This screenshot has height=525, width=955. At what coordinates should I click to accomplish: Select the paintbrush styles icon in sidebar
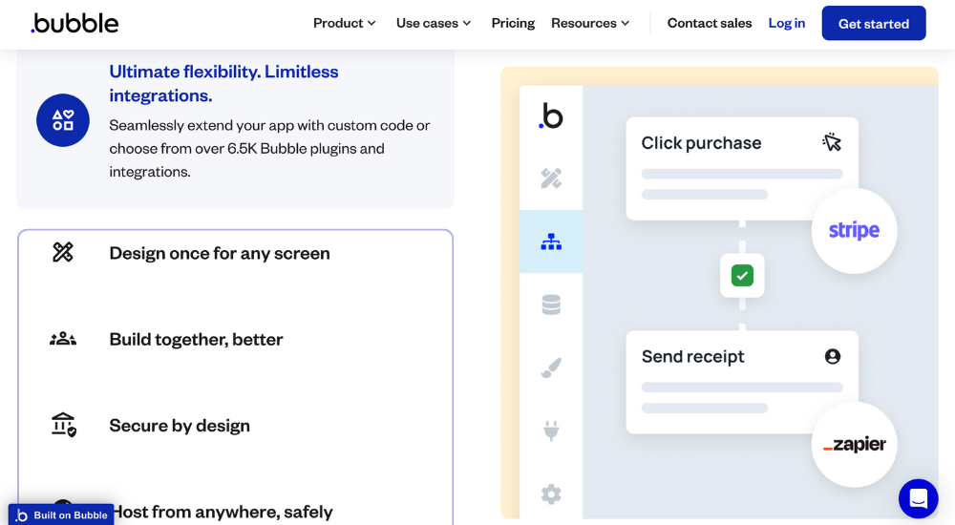tap(551, 367)
